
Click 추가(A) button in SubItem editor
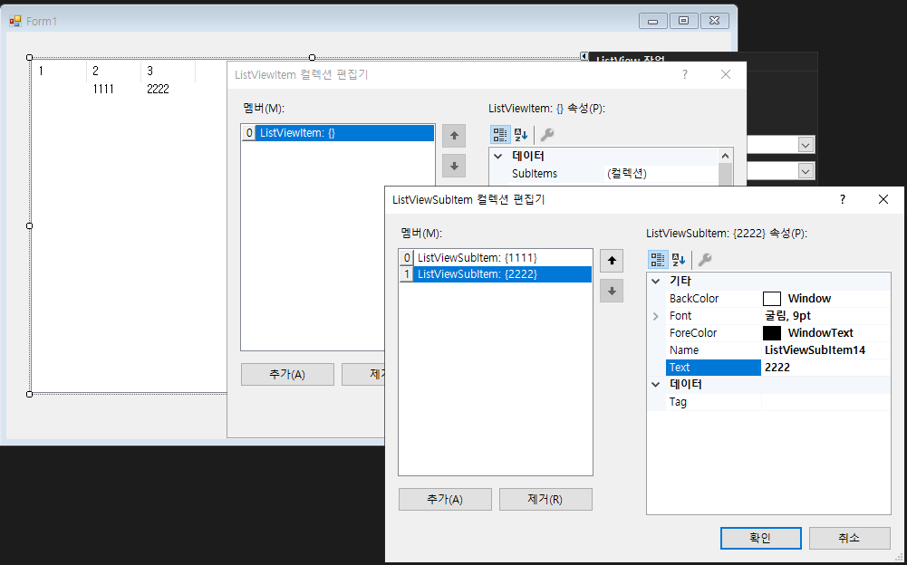pyautogui.click(x=445, y=499)
